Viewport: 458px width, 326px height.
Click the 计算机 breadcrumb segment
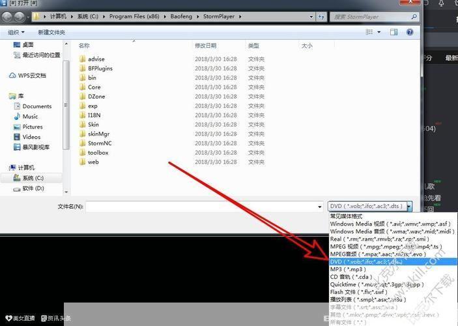coord(58,17)
